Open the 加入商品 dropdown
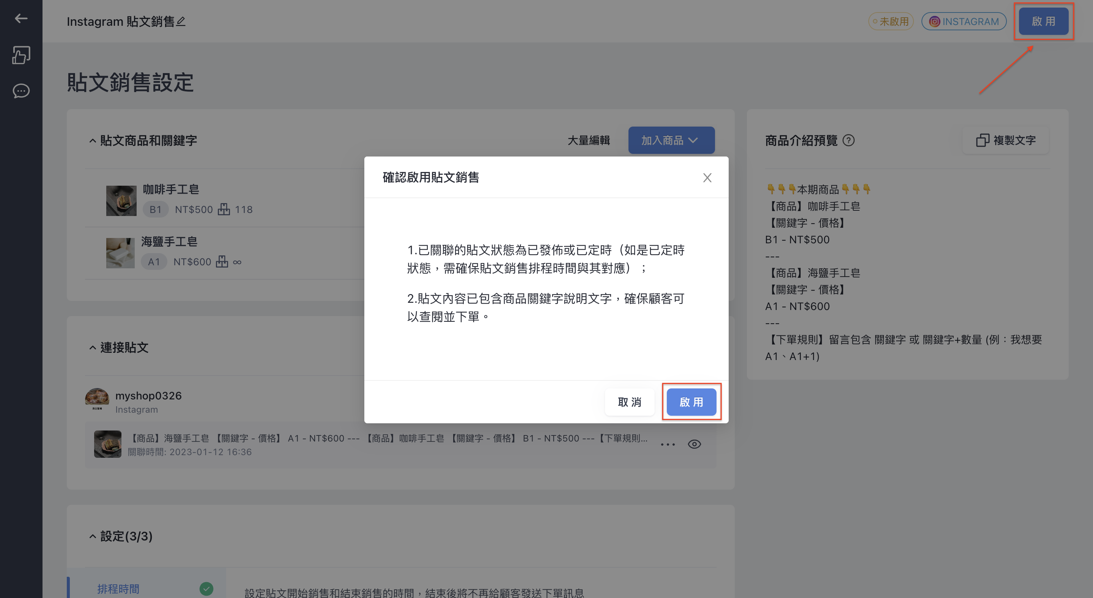This screenshot has height=598, width=1093. click(671, 140)
